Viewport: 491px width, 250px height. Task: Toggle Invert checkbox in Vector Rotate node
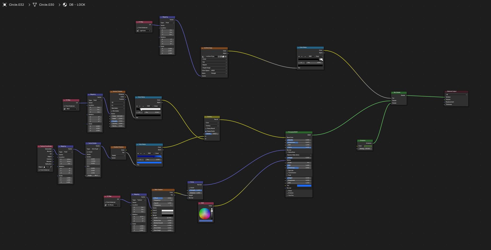coord(88,152)
